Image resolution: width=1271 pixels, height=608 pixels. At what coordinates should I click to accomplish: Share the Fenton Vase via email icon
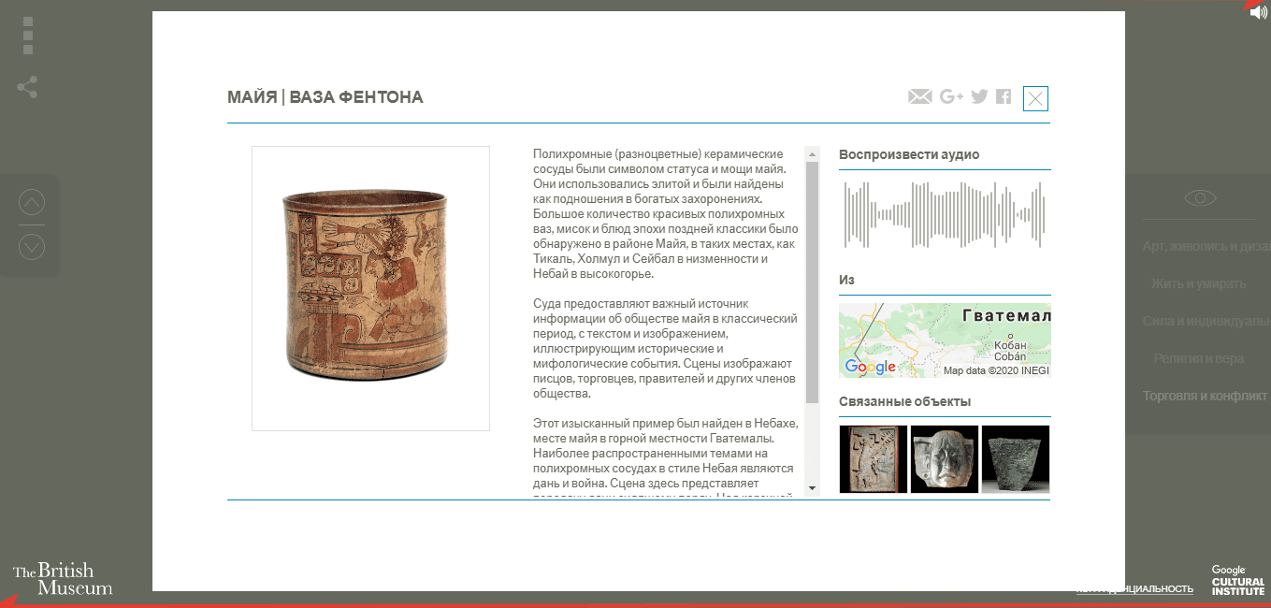919,96
